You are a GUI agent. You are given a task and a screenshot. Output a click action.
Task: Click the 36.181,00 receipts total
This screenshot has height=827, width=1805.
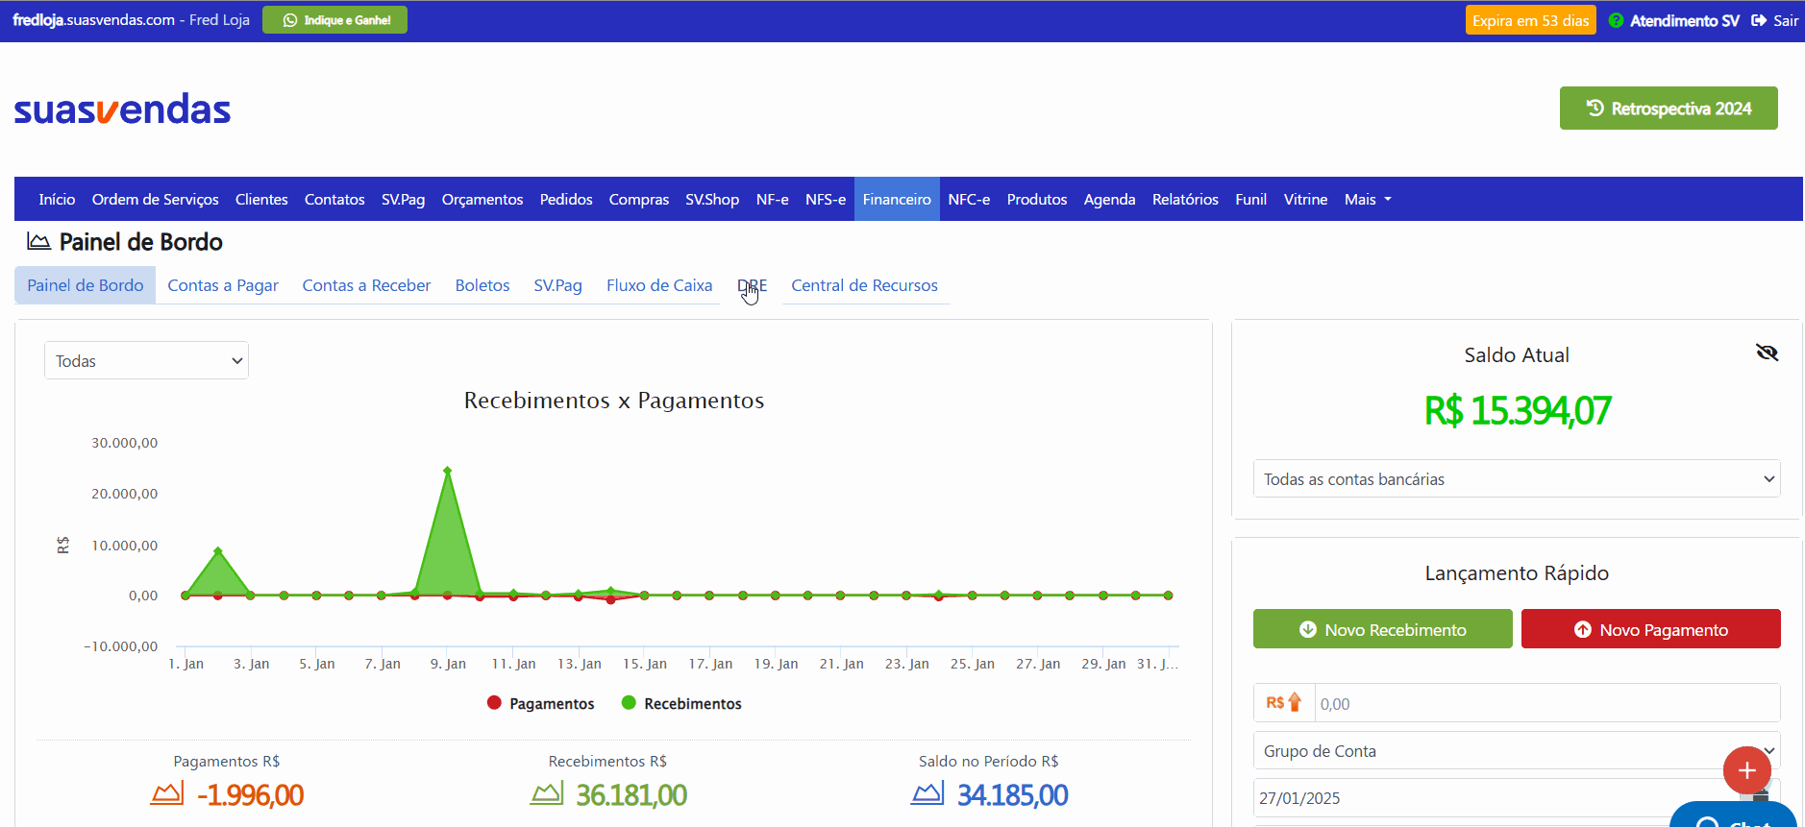pyautogui.click(x=631, y=794)
